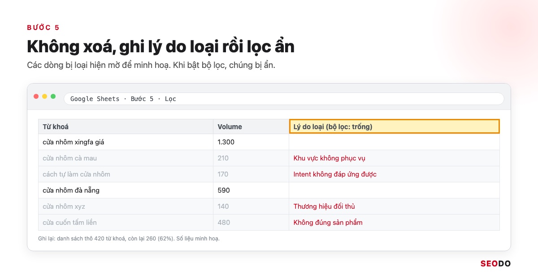Select the volume cell 170
The width and height of the screenshot is (538, 278).
[x=251, y=174]
